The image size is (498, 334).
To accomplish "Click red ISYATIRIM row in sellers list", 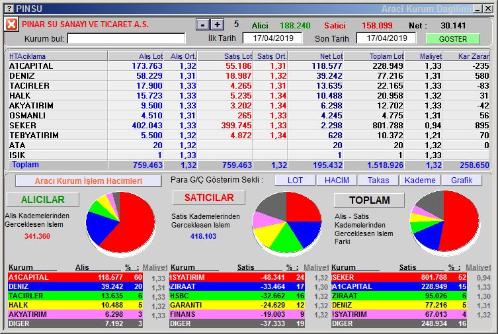I will 237,277.
